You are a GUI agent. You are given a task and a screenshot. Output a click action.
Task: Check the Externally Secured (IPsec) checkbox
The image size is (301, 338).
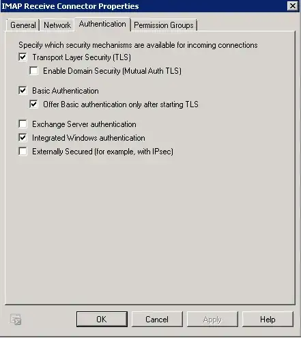click(x=23, y=152)
